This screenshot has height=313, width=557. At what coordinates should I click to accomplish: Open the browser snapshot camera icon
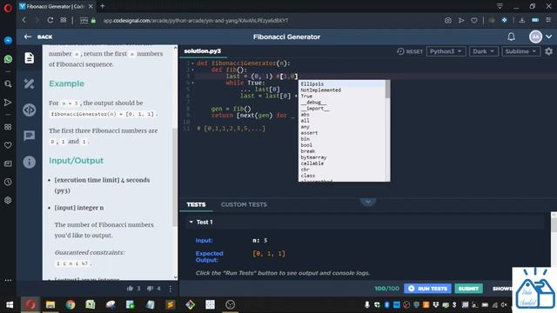pos(448,20)
